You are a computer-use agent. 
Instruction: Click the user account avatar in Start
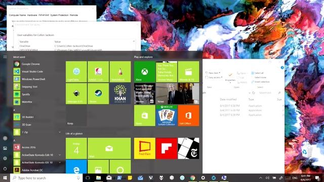[5, 138]
